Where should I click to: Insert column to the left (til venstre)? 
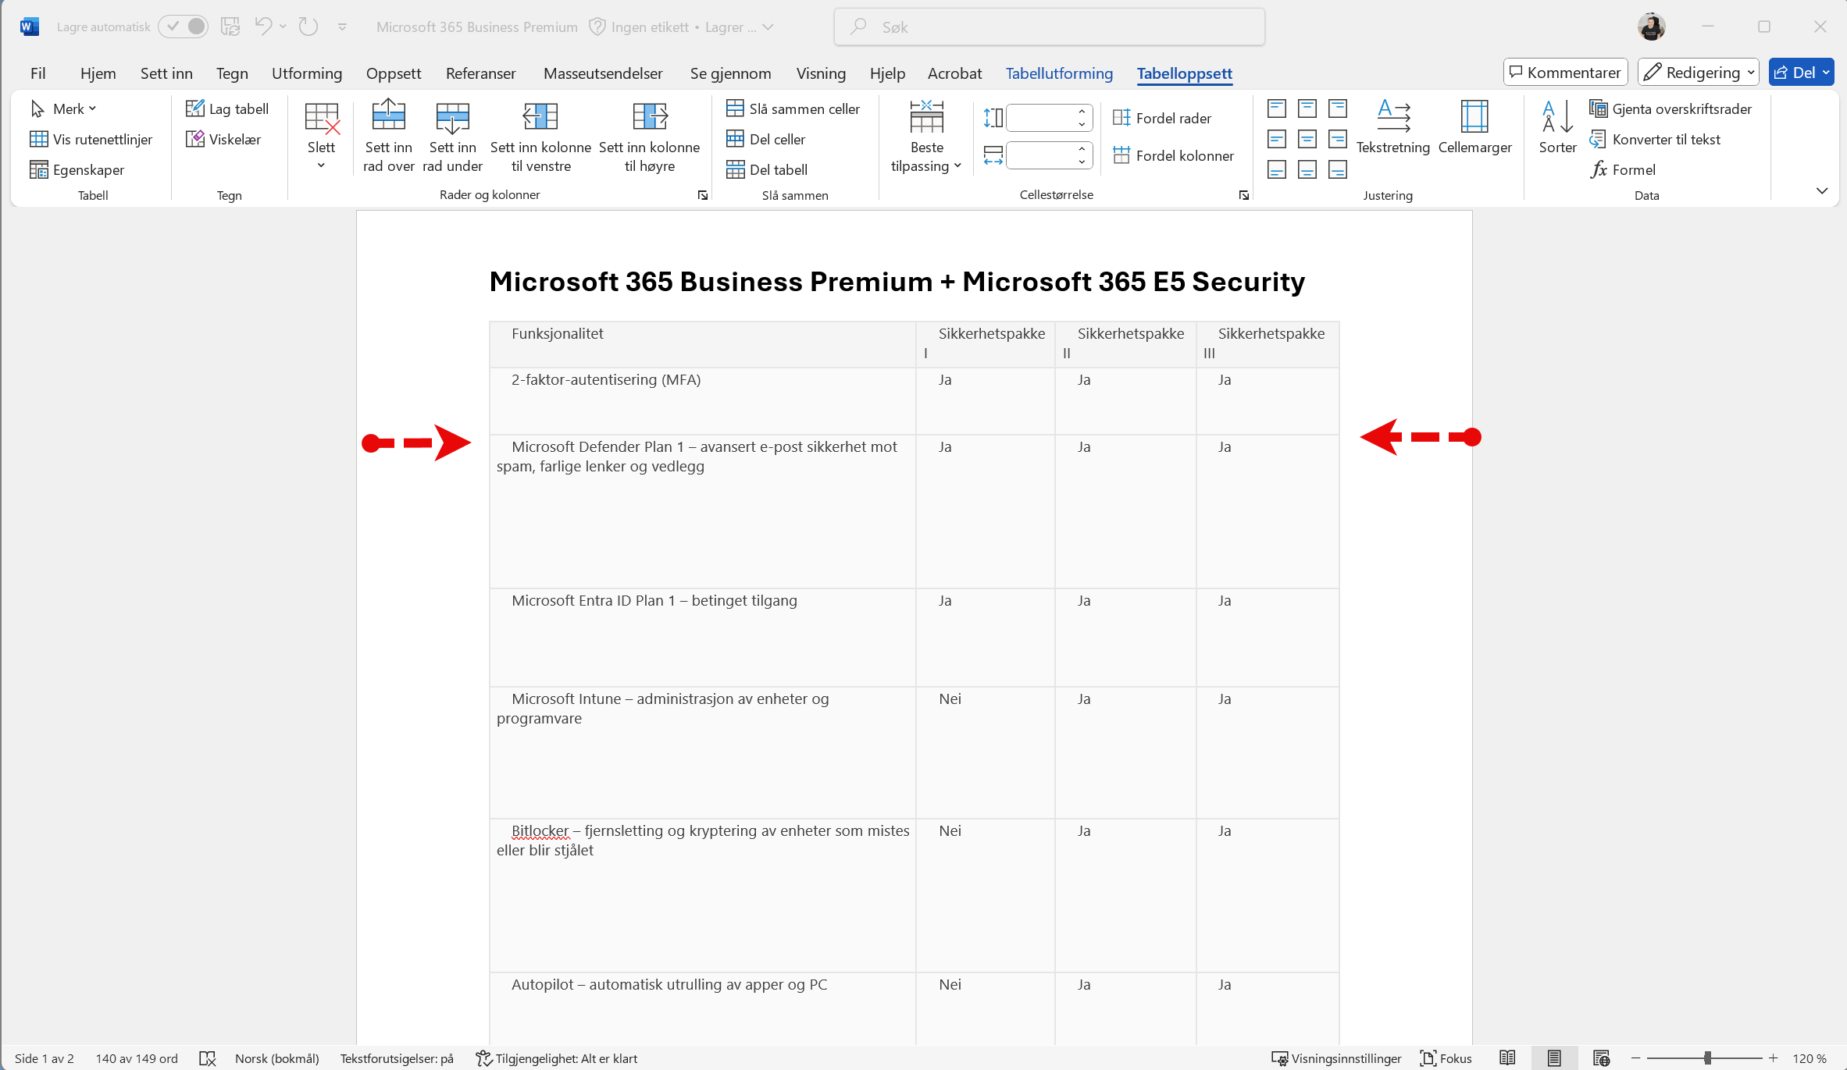(x=540, y=135)
